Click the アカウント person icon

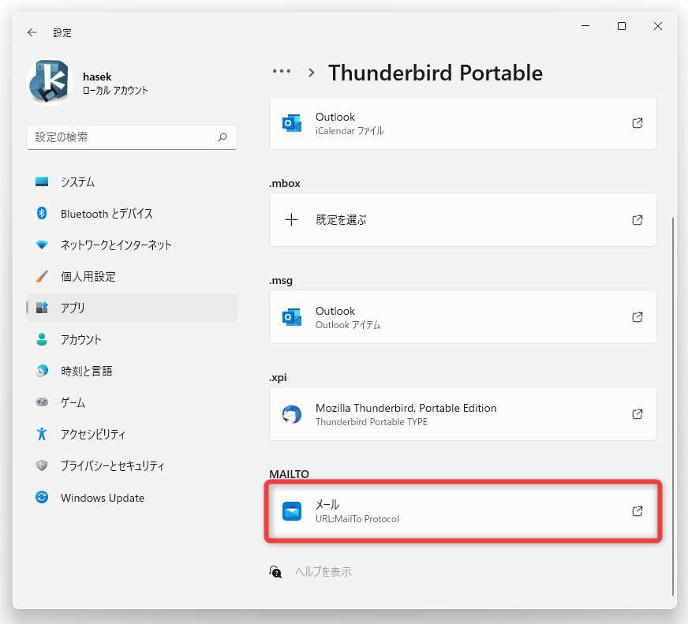coord(42,339)
